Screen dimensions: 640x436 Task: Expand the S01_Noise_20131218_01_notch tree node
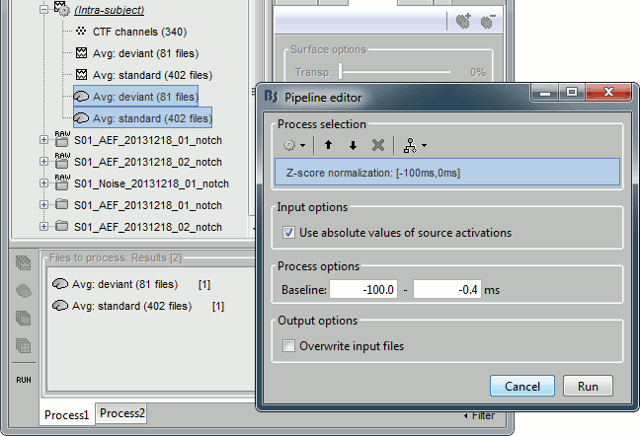43,183
